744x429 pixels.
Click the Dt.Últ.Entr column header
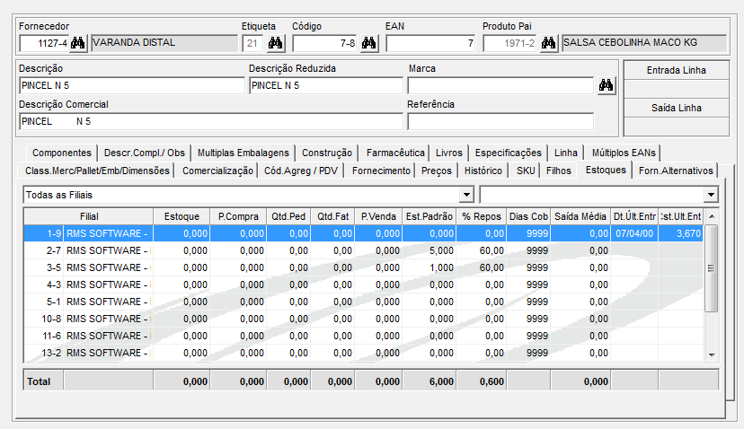[x=634, y=216]
